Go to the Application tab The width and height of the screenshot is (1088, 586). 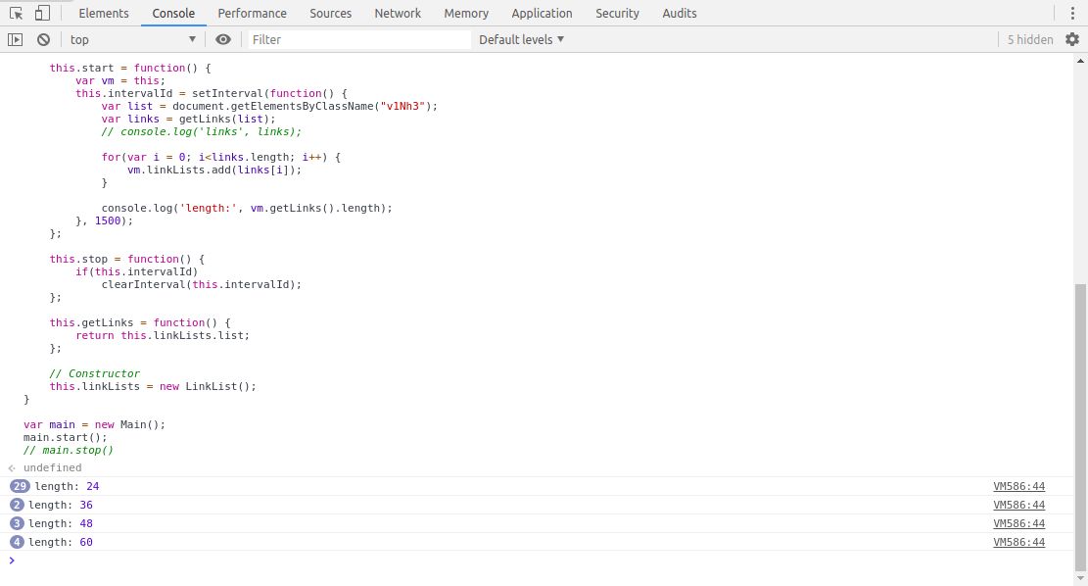[x=542, y=13]
